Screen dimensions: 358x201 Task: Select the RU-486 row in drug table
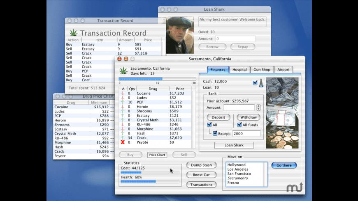point(155,125)
